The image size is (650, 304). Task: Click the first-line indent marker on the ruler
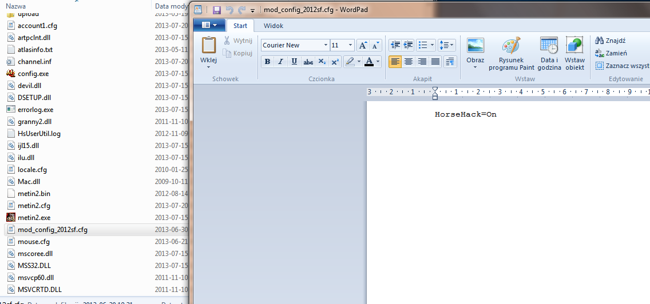435,89
